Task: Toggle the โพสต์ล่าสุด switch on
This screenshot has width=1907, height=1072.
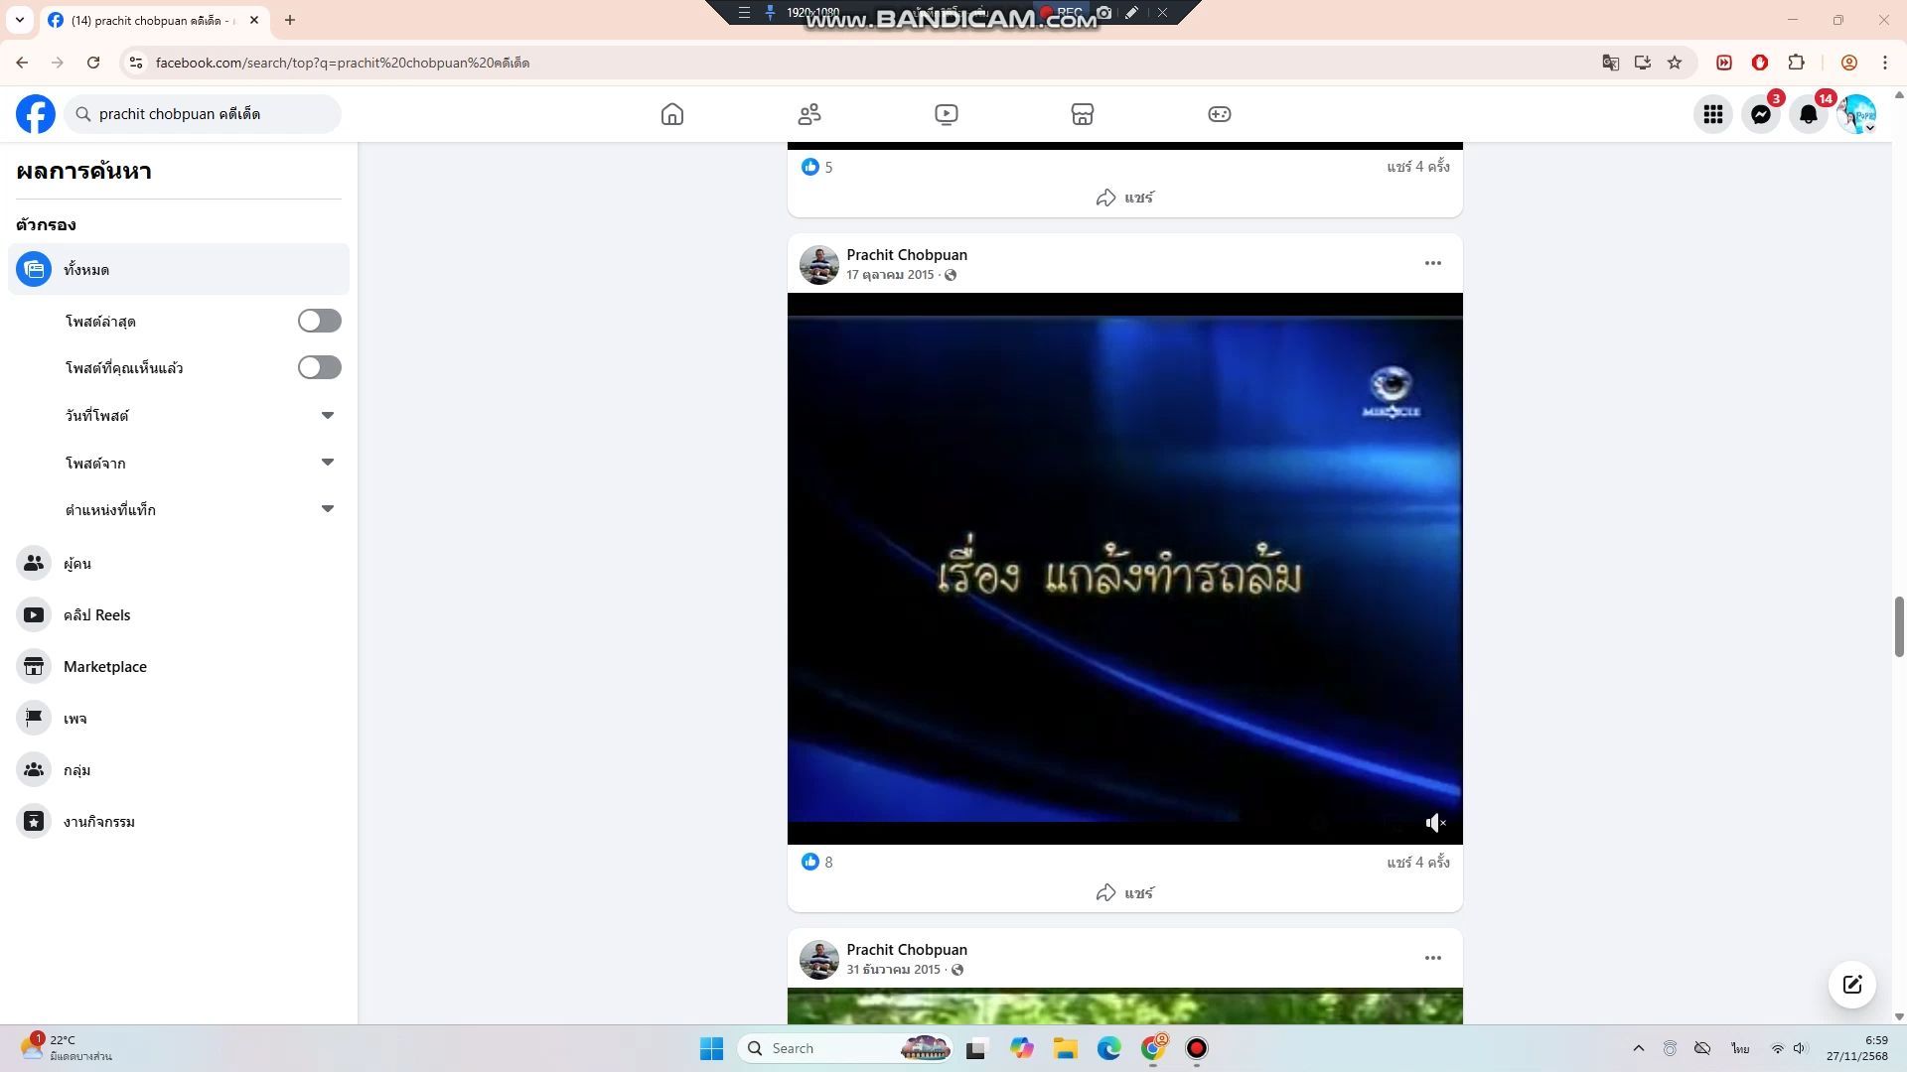Action: pyautogui.click(x=319, y=321)
